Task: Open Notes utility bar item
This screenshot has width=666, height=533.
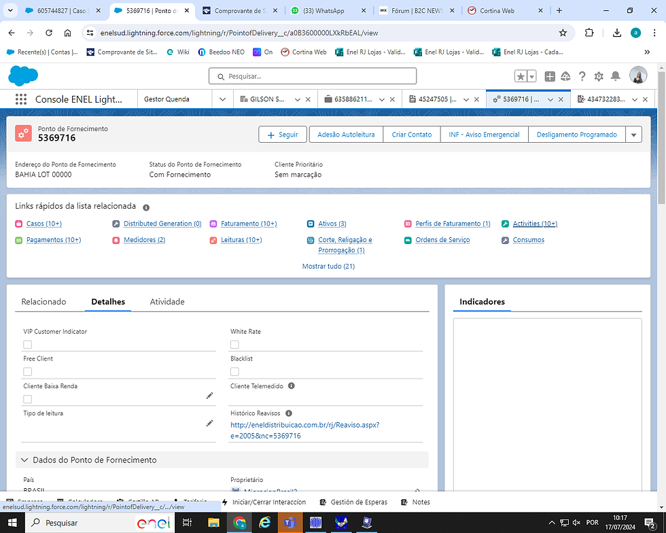Action: pyautogui.click(x=415, y=502)
